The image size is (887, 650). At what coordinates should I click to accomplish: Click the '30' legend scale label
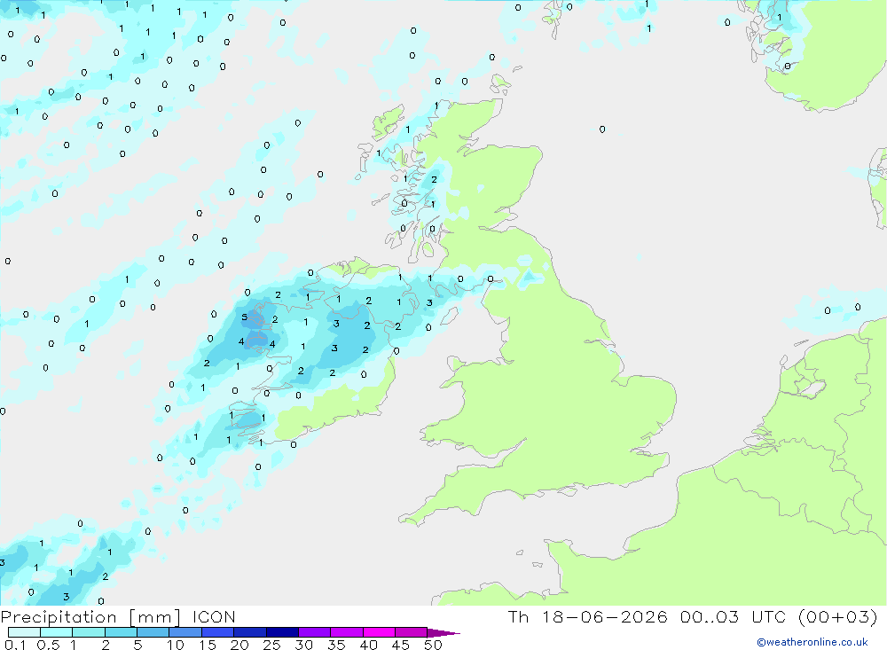(x=304, y=645)
